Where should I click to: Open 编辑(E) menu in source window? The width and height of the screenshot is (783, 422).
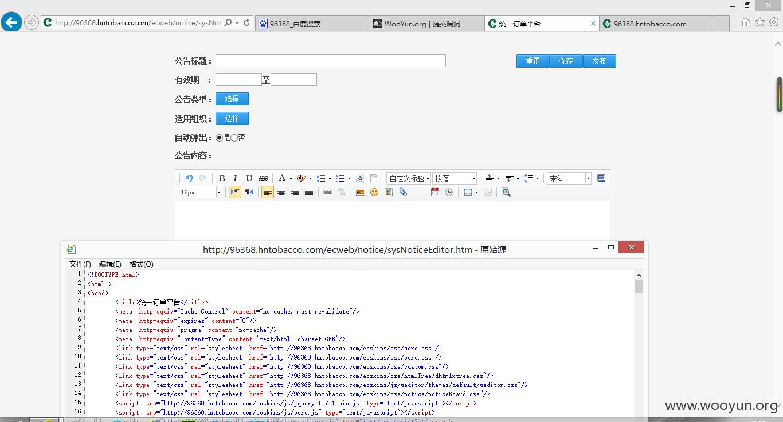pos(110,264)
